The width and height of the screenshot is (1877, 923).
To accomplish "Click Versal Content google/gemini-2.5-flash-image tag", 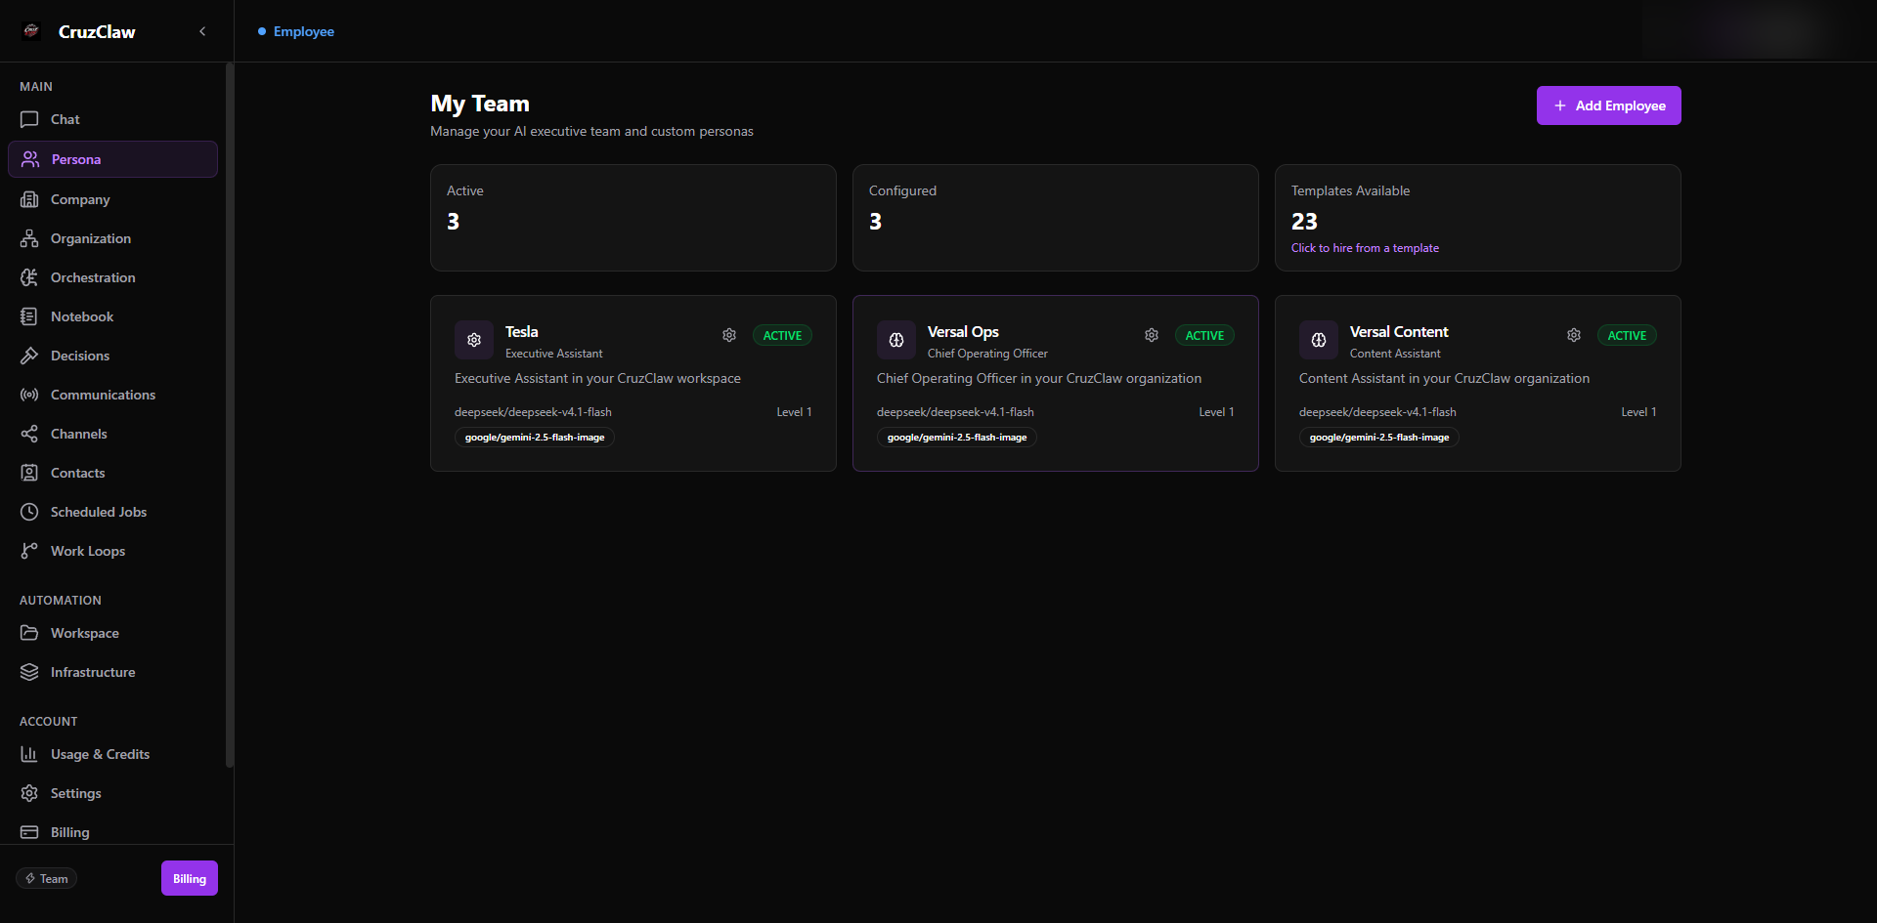I will click(x=1379, y=438).
